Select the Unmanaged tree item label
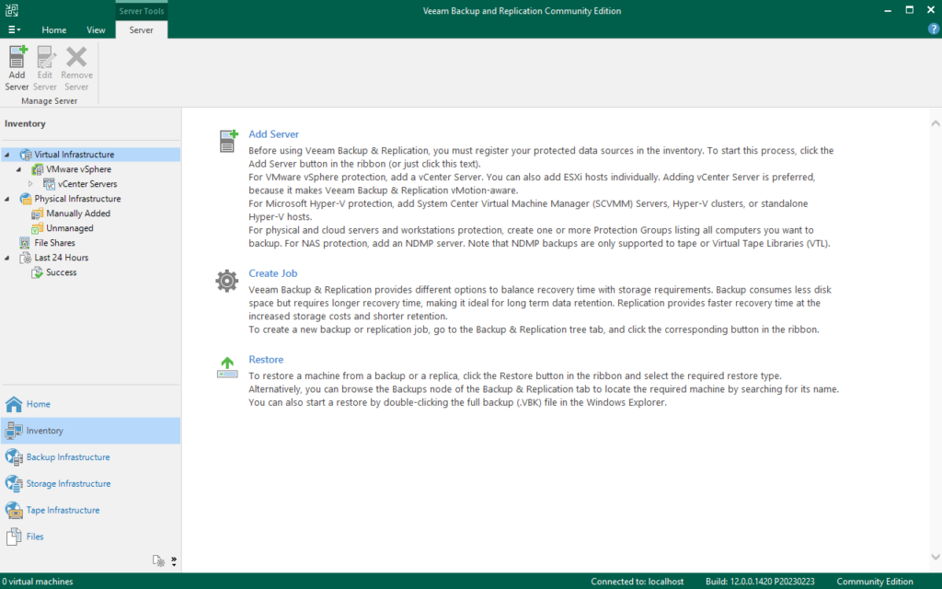942x589 pixels. (x=70, y=228)
